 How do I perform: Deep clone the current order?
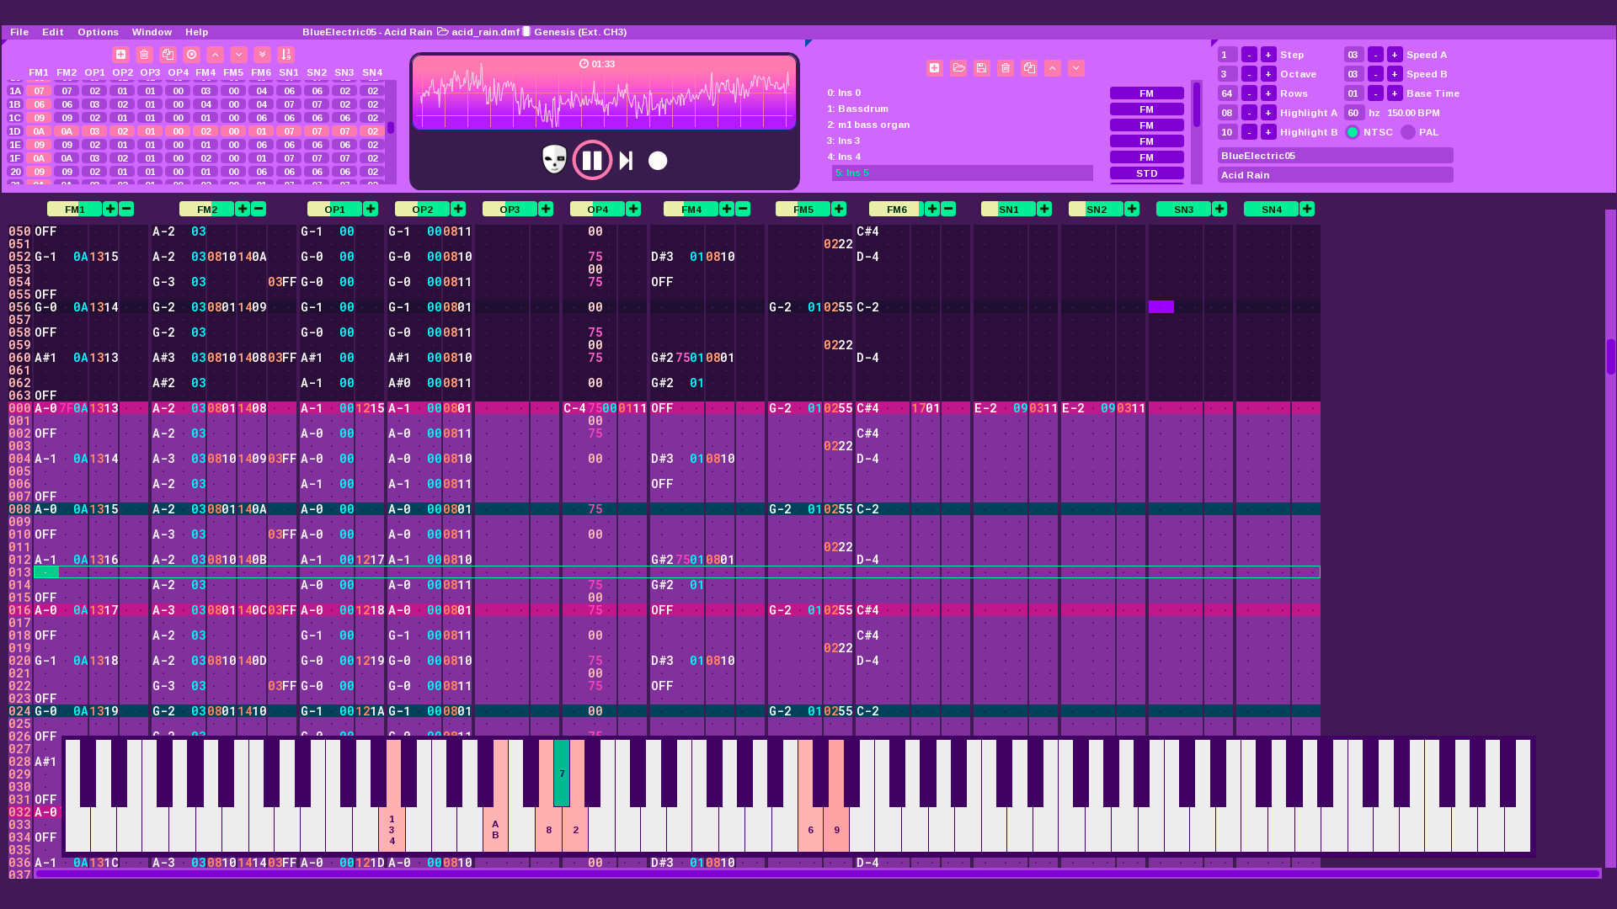[191, 54]
